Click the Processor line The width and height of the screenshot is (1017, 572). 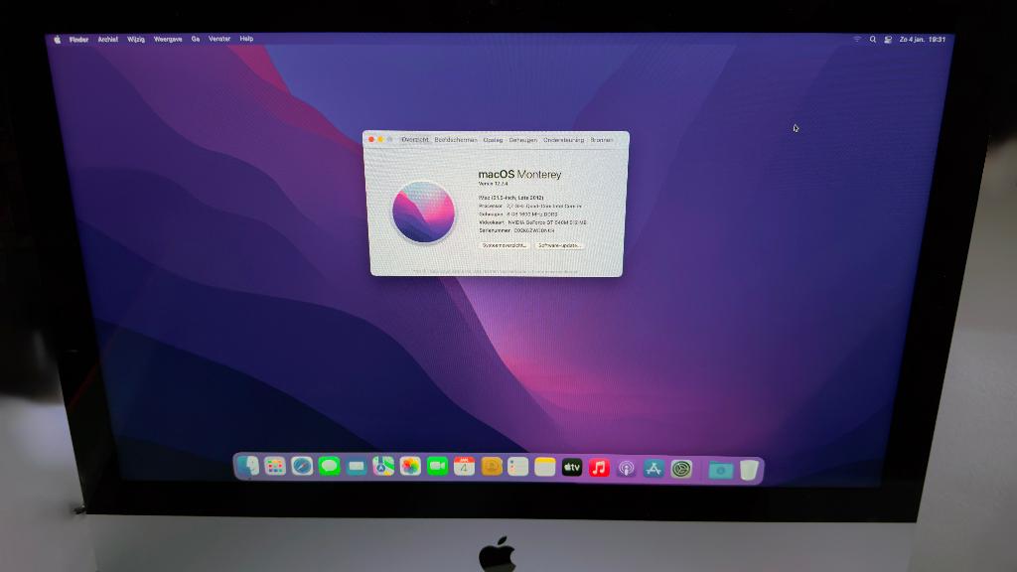[x=530, y=206]
